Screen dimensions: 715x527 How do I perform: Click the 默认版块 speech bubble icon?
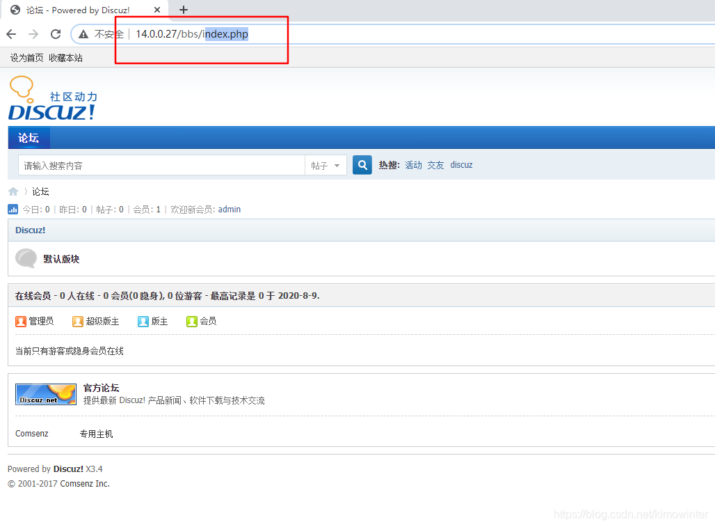26,258
